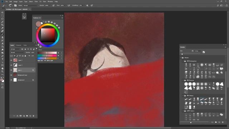Toggle airbrush build-up icon next to Flow
The image size is (229, 129).
click(x=69, y=5)
